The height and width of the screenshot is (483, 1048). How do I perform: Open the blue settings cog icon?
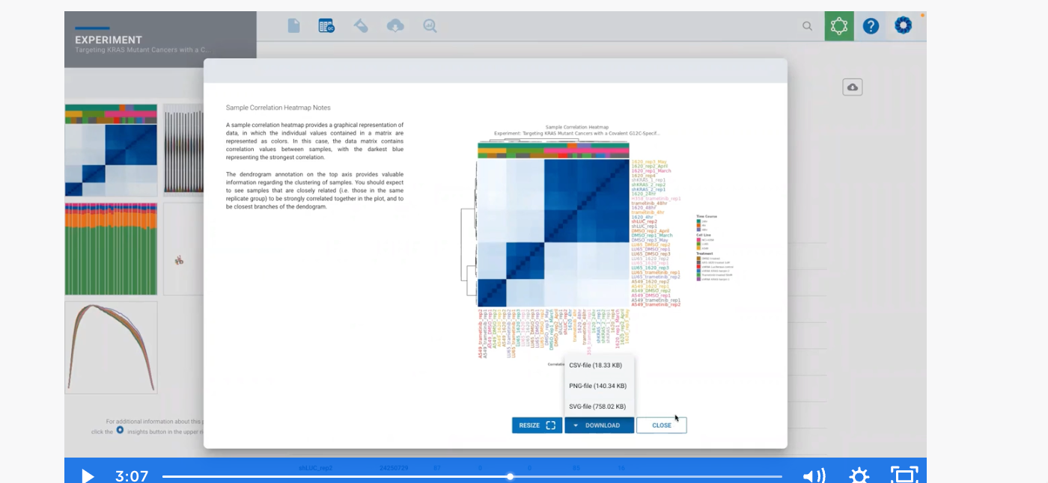[902, 25]
